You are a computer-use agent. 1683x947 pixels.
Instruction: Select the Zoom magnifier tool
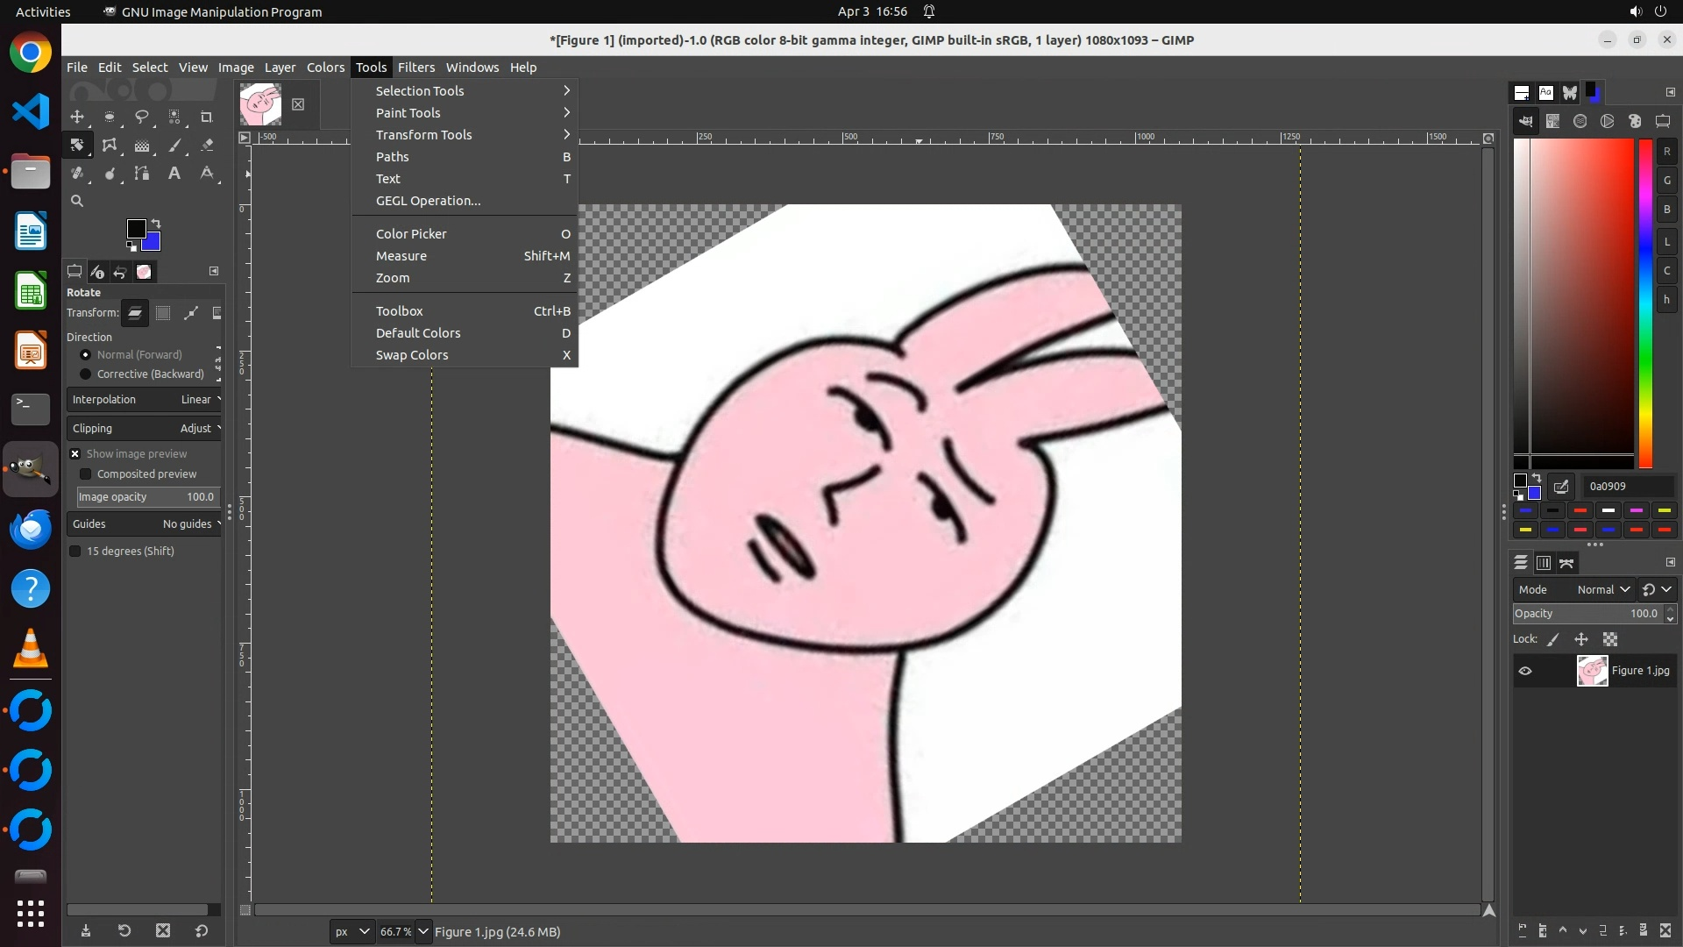pyautogui.click(x=77, y=201)
